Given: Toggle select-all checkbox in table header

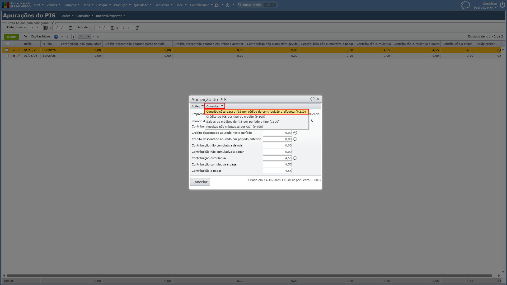Looking at the screenshot, I should pos(7,44).
